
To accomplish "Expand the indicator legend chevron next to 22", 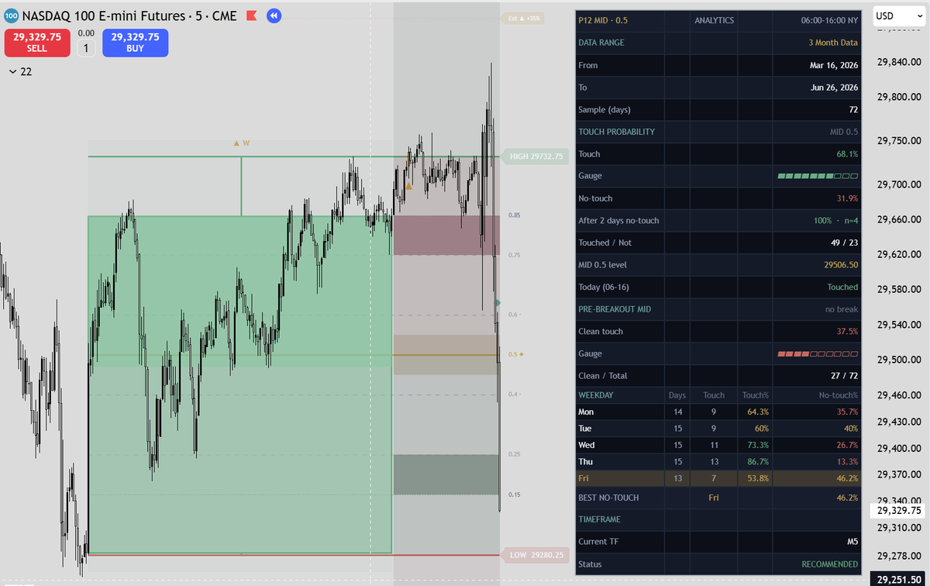I will click(x=12, y=72).
